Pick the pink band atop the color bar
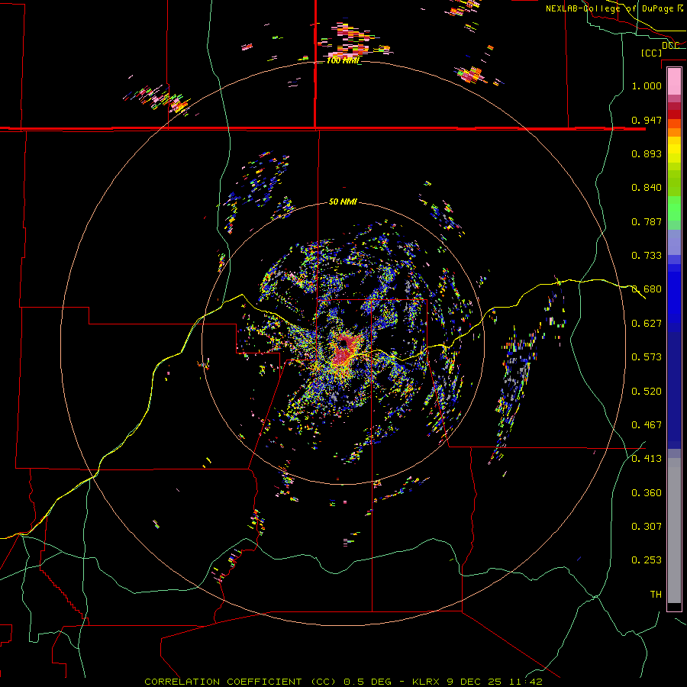 coord(674,81)
